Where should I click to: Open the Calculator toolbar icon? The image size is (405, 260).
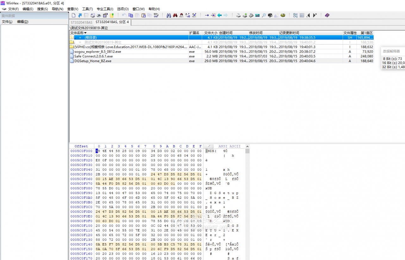coord(258,15)
